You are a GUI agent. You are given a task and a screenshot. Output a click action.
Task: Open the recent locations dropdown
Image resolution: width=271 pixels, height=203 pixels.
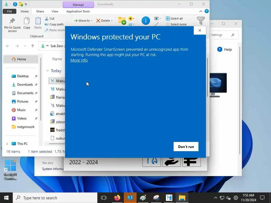(x=25, y=46)
